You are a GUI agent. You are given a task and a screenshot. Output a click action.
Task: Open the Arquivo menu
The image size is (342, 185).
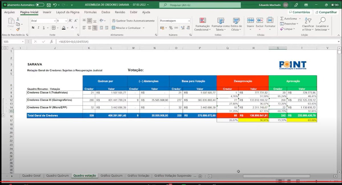[9, 12]
